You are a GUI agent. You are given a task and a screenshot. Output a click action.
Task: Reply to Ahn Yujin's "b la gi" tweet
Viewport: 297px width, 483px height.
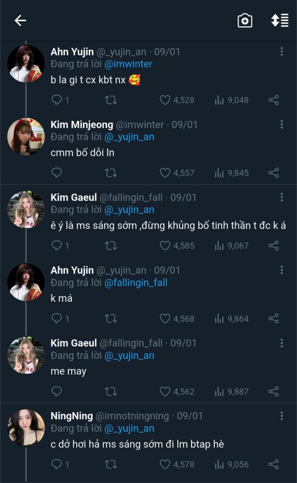click(x=57, y=100)
